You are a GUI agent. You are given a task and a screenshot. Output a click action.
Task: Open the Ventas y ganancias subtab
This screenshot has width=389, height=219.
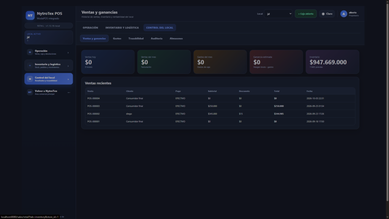94,38
